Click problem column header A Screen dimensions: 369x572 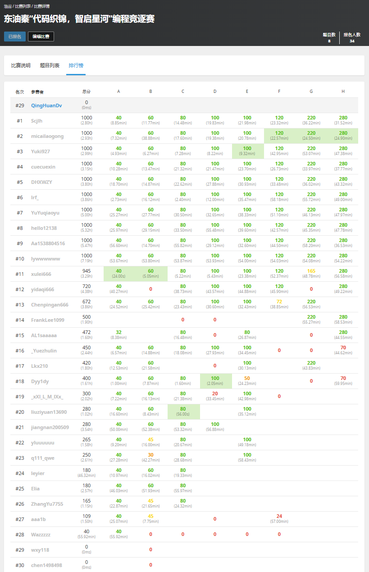click(118, 92)
